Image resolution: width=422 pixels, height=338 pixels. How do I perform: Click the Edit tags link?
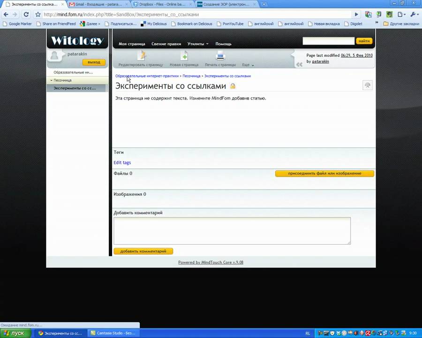pyautogui.click(x=122, y=162)
